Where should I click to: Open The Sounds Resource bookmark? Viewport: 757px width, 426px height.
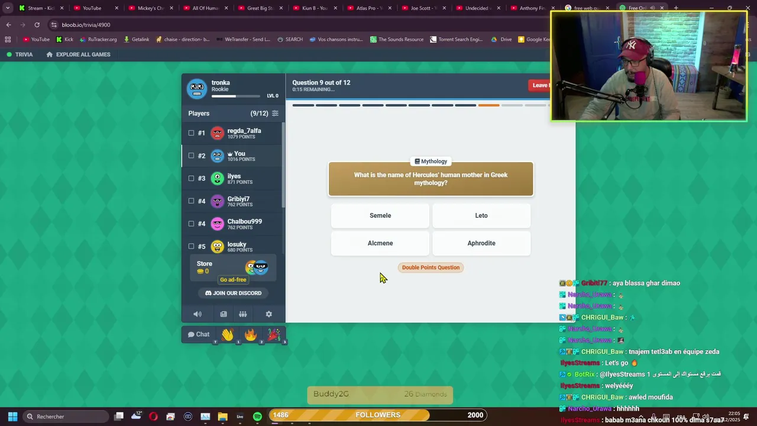[397, 40]
